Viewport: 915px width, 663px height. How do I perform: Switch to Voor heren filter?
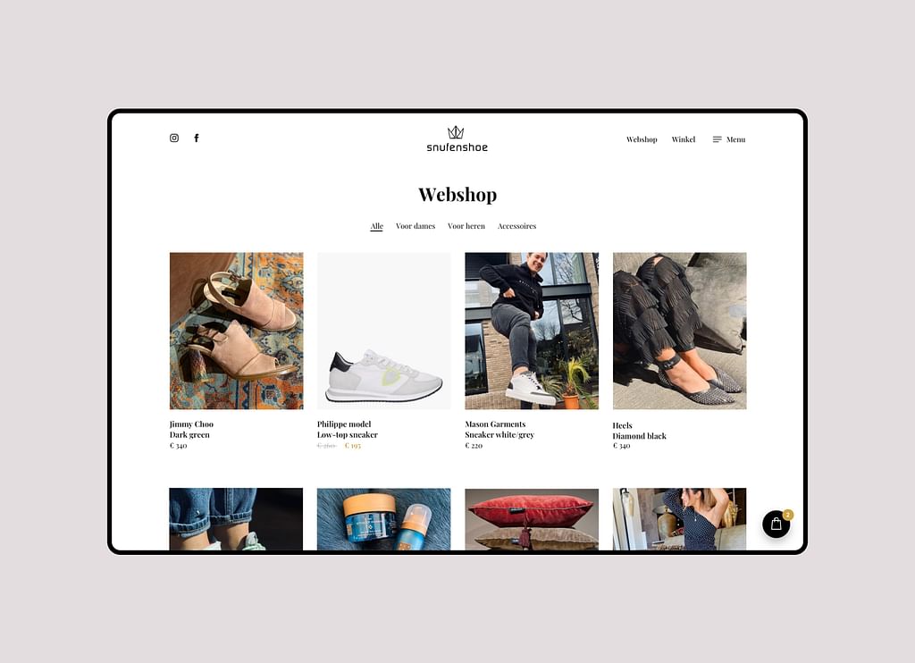pos(466,226)
